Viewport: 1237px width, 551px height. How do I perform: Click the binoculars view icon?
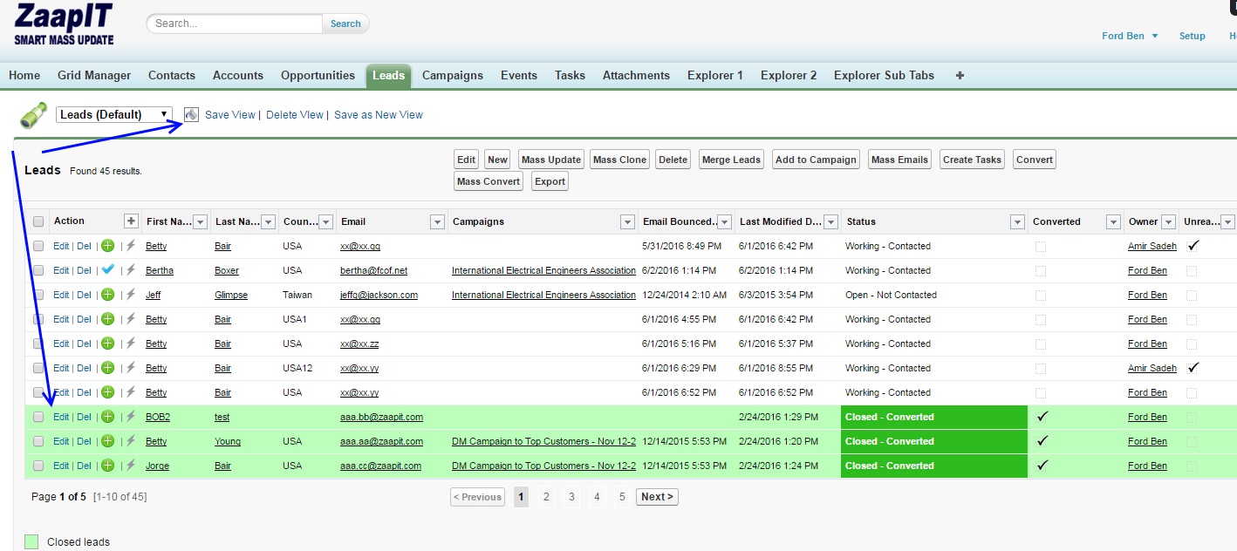click(33, 115)
